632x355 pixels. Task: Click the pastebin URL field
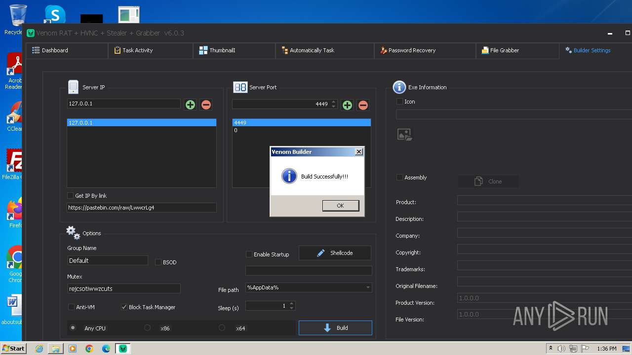click(142, 208)
